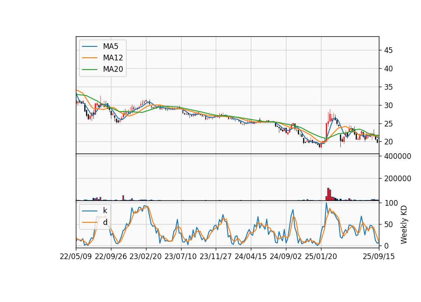Screen dimensions: 421x302
Task: Click the 22/09/26 date label
Action: (x=111, y=257)
